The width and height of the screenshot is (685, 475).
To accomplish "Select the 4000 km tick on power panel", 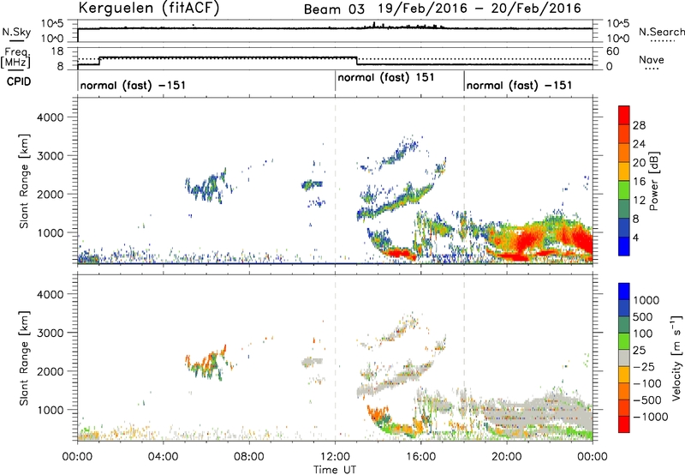I will click(51, 117).
